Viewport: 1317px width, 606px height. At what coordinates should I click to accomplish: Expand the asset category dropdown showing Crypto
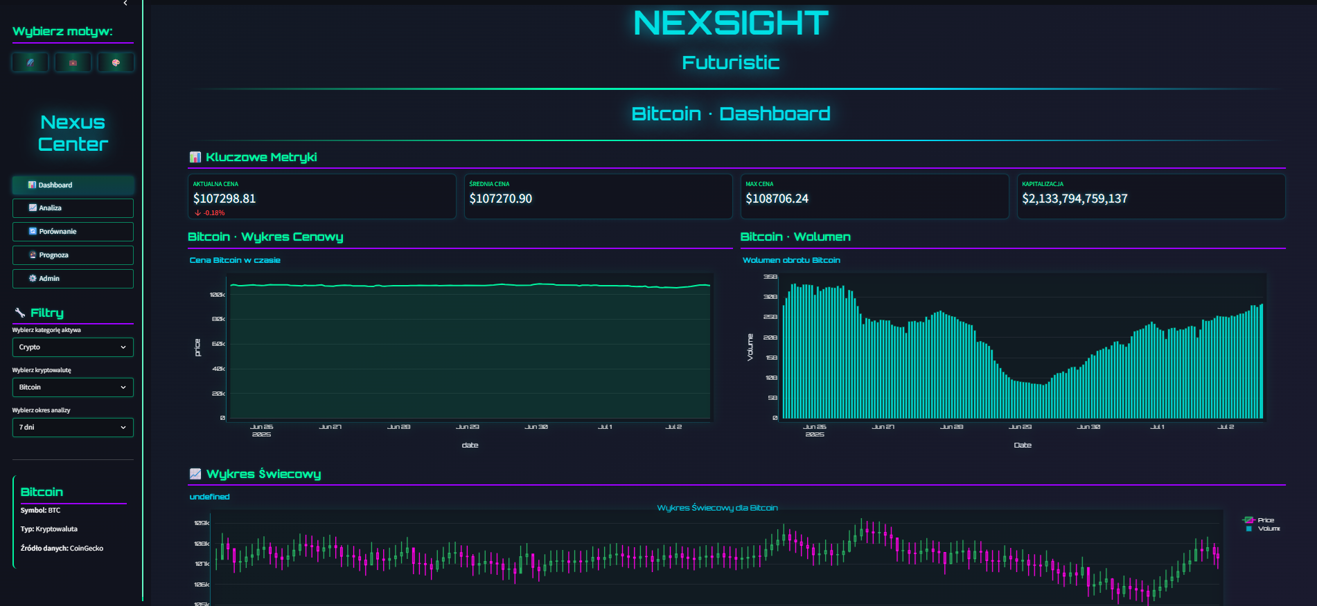(73, 347)
